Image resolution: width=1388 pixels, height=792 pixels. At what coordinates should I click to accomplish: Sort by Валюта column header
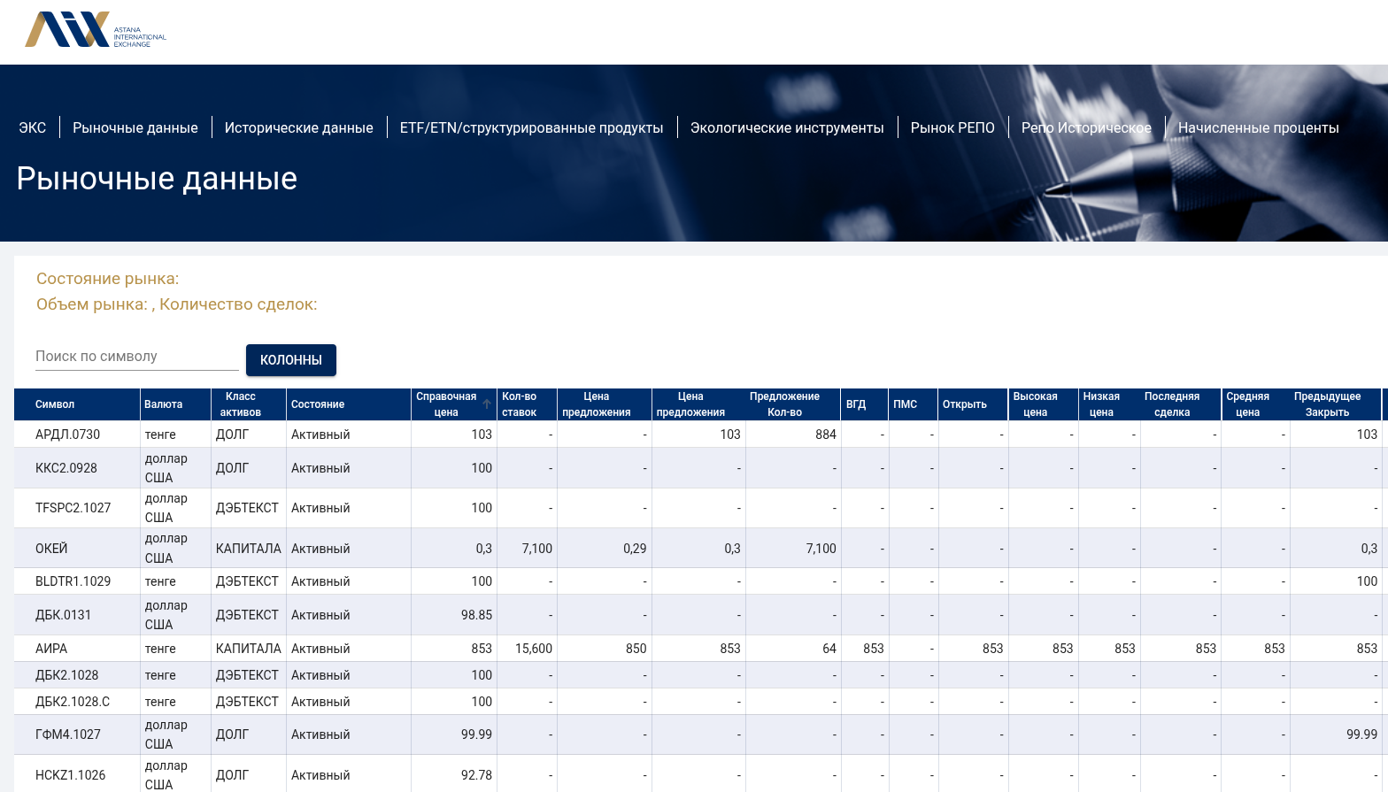(x=164, y=404)
